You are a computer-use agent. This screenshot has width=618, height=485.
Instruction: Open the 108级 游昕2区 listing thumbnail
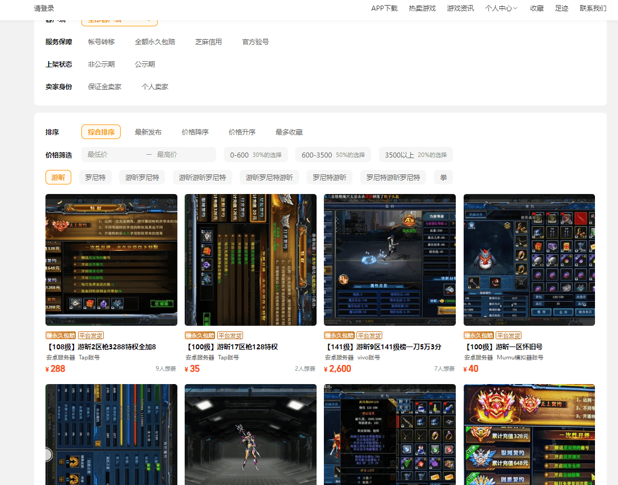tap(111, 260)
